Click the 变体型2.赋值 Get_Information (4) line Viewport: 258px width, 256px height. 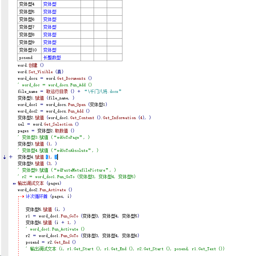click(84, 118)
